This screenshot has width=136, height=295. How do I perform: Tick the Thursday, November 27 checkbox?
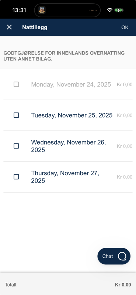click(x=16, y=177)
